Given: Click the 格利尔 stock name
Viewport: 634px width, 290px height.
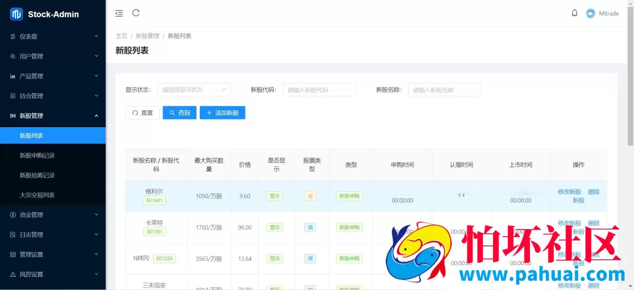Looking at the screenshot, I should pos(154,192).
